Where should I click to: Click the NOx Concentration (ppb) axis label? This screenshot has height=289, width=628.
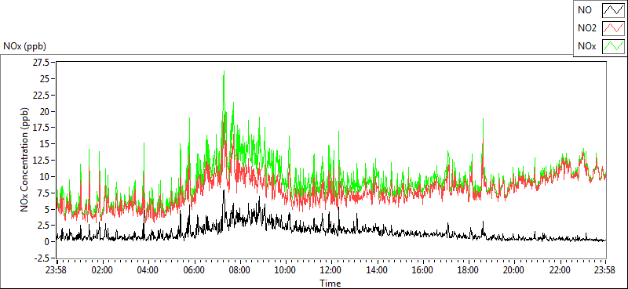25,160
